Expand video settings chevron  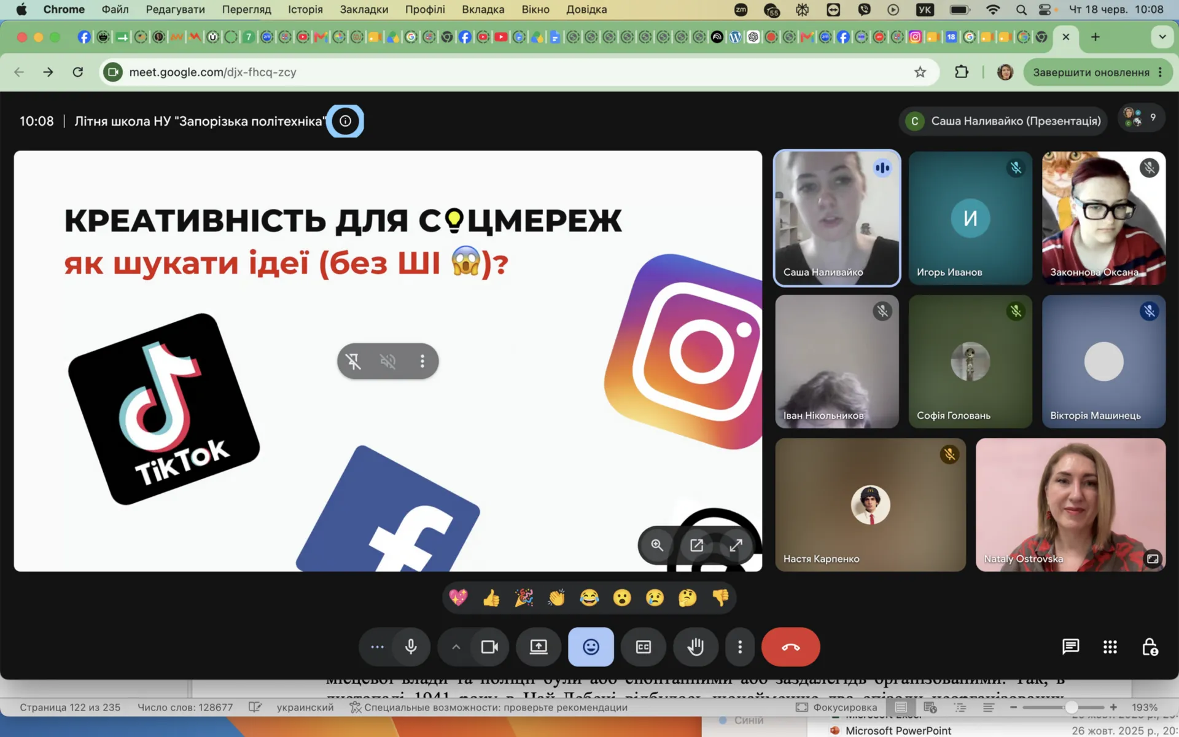point(456,647)
